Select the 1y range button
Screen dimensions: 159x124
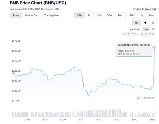pos(142,15)
